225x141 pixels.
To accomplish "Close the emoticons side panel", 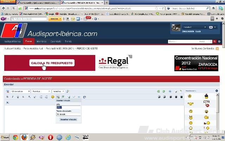I will (x=217, y=91).
